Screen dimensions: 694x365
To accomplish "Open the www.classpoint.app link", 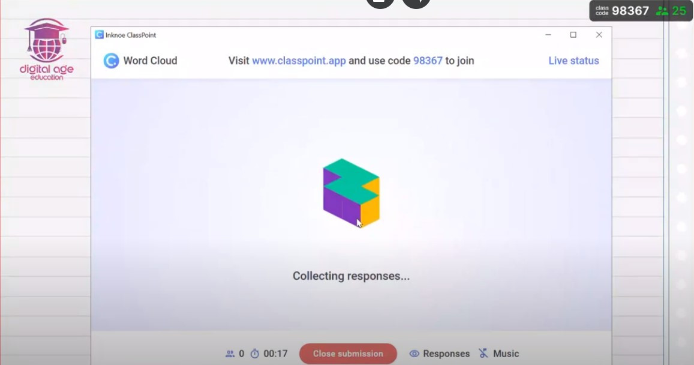I will click(x=299, y=61).
